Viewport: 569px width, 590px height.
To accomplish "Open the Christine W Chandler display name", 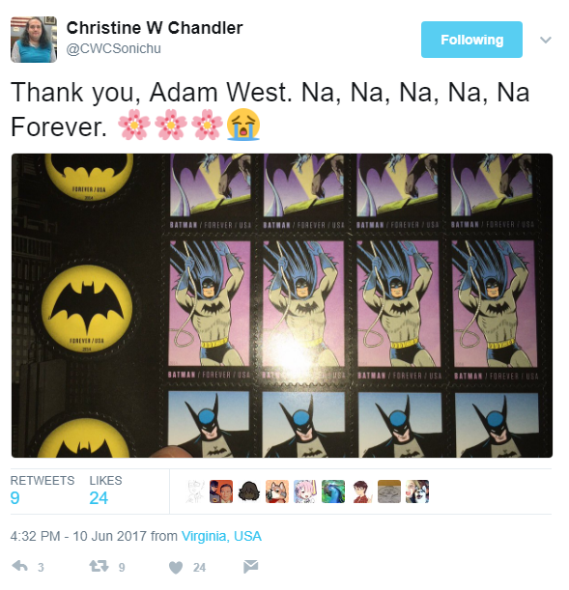I will point(156,28).
